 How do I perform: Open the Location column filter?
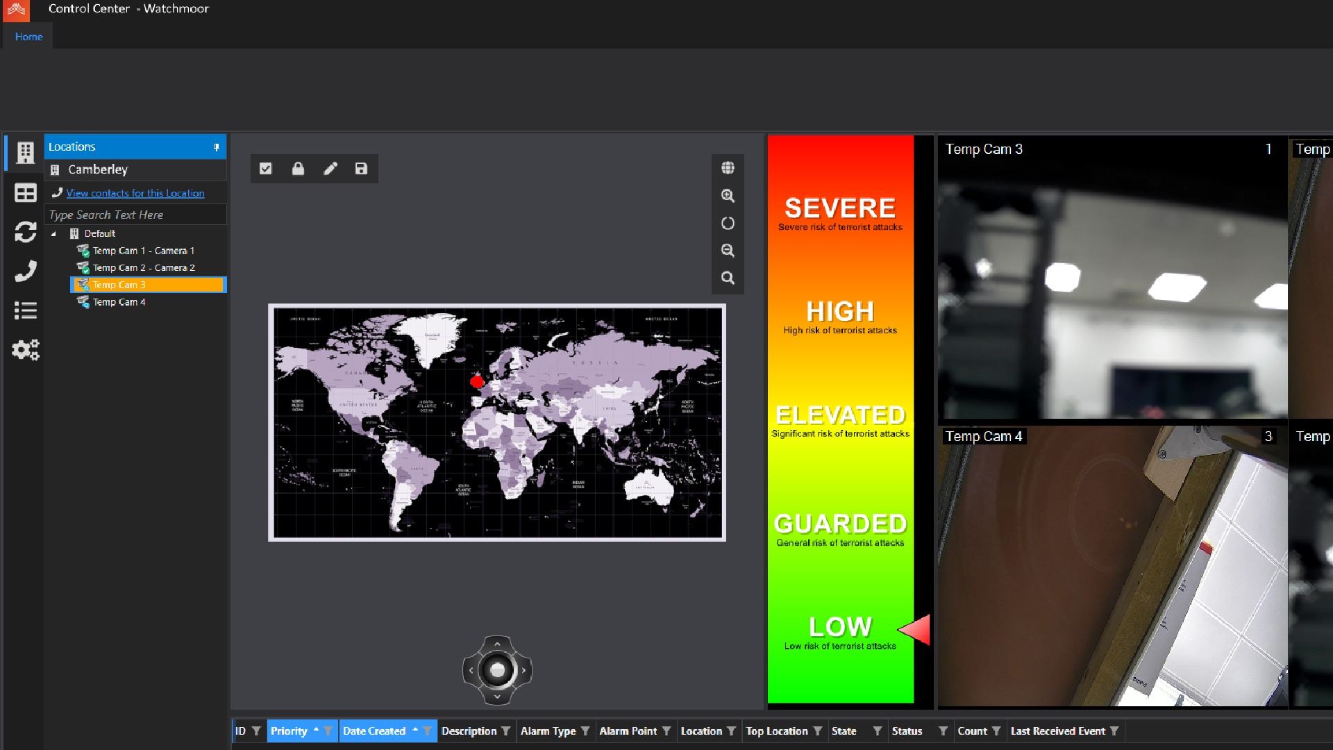(731, 731)
